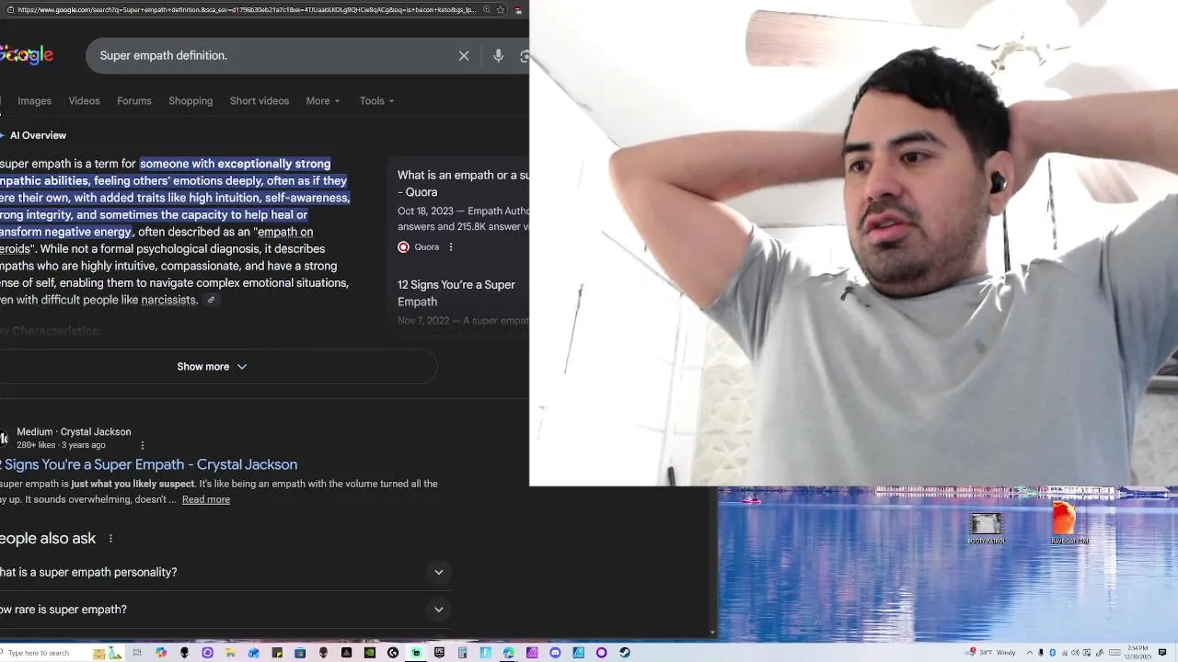The image size is (1178, 662).
Task: Open People also ask options menu
Action: [110, 539]
